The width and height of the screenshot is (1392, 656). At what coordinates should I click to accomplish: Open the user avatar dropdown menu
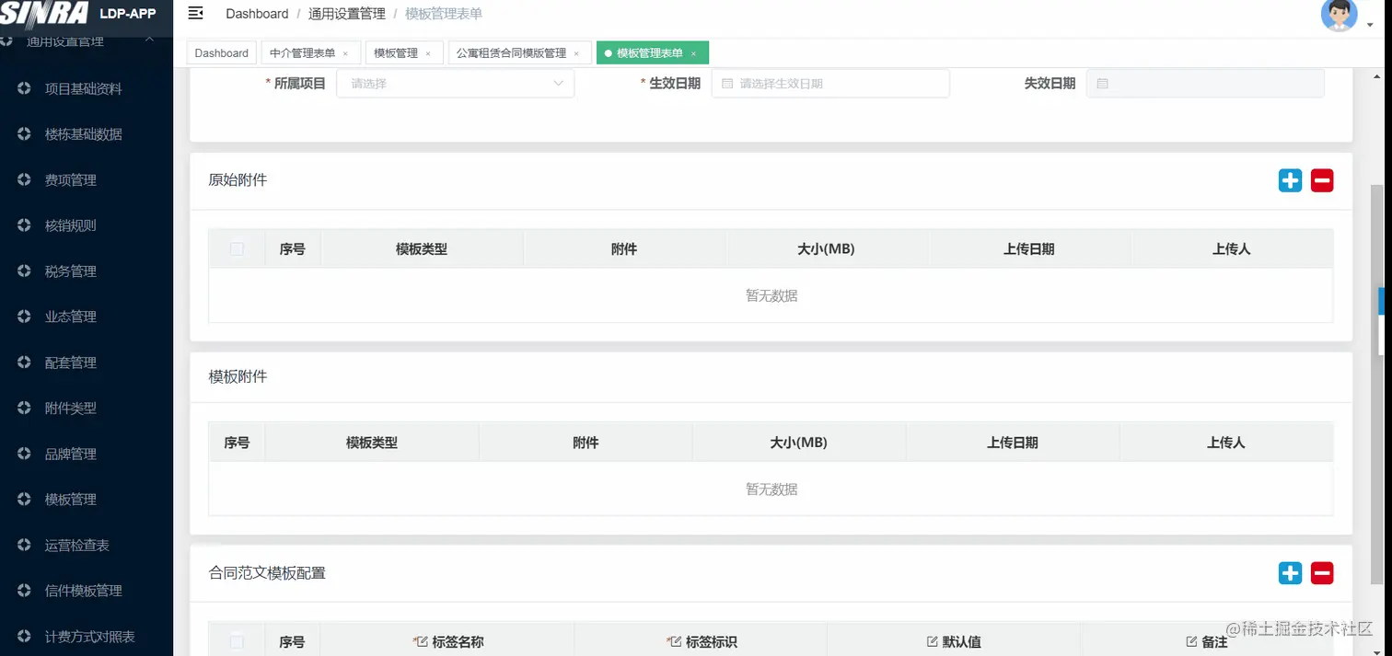click(1339, 16)
